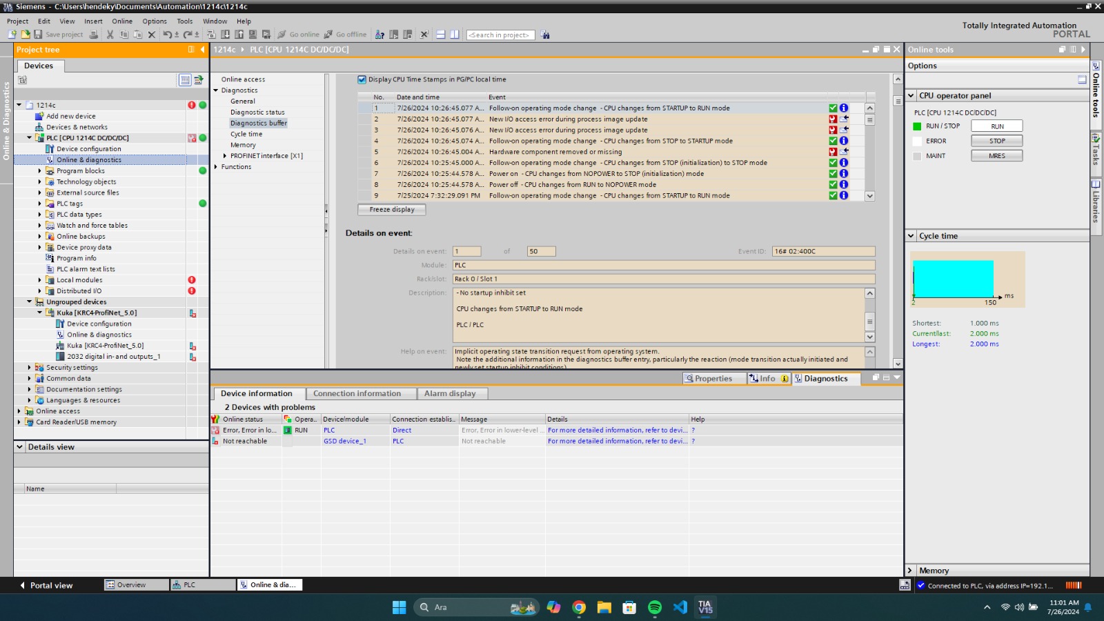The width and height of the screenshot is (1104, 621).
Task: Expand the Technology objects tree node
Action: coord(39,181)
